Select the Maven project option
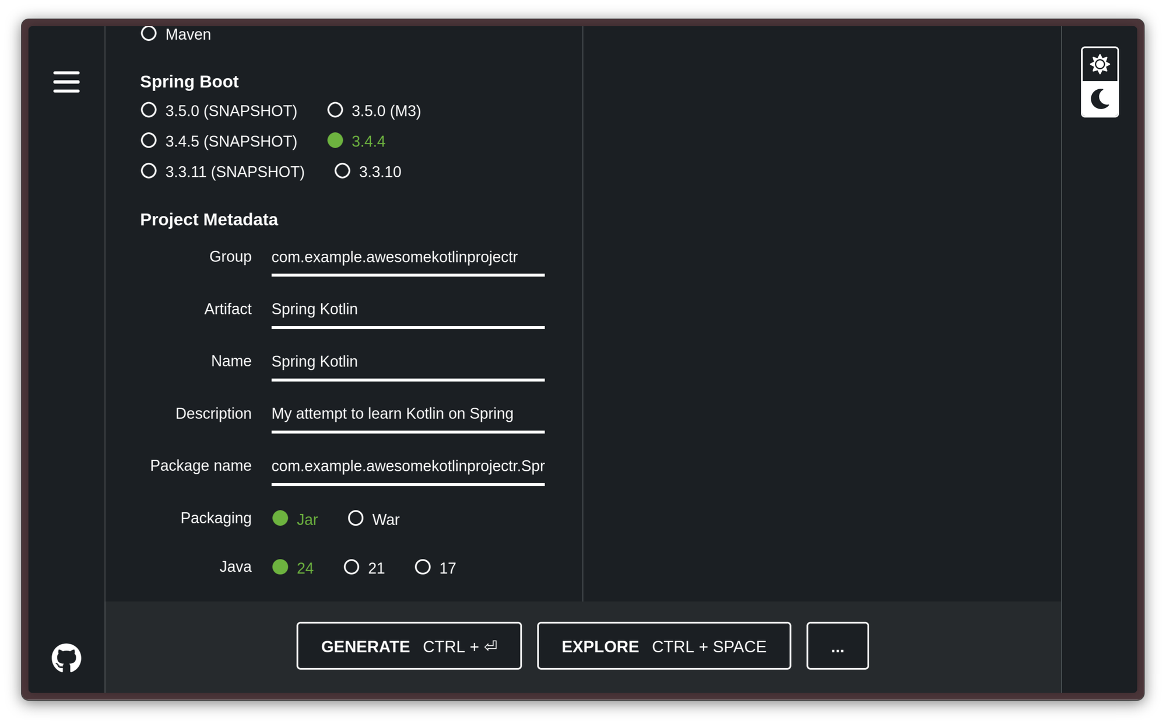 pos(176,34)
